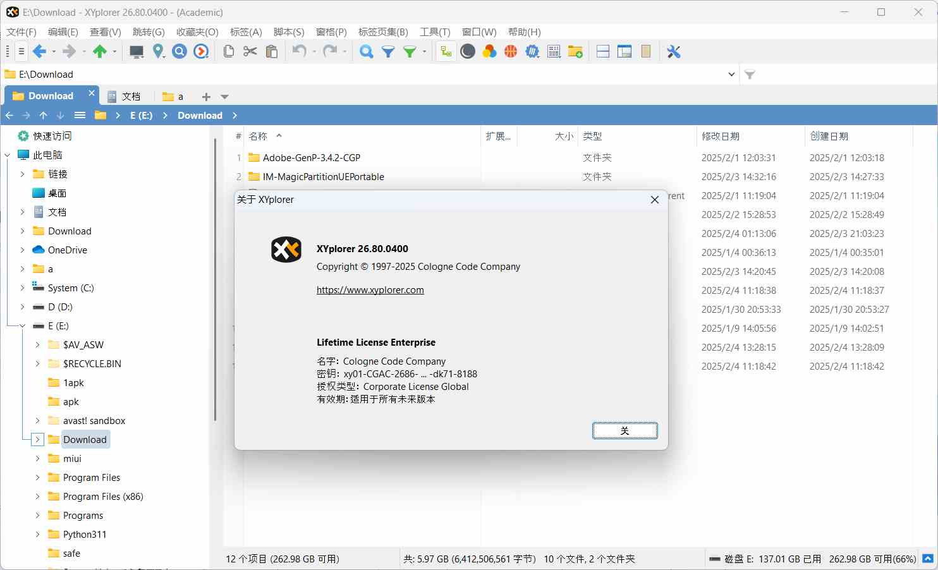Open Up button dropdown arrow
The height and width of the screenshot is (570, 938).
[x=114, y=52]
